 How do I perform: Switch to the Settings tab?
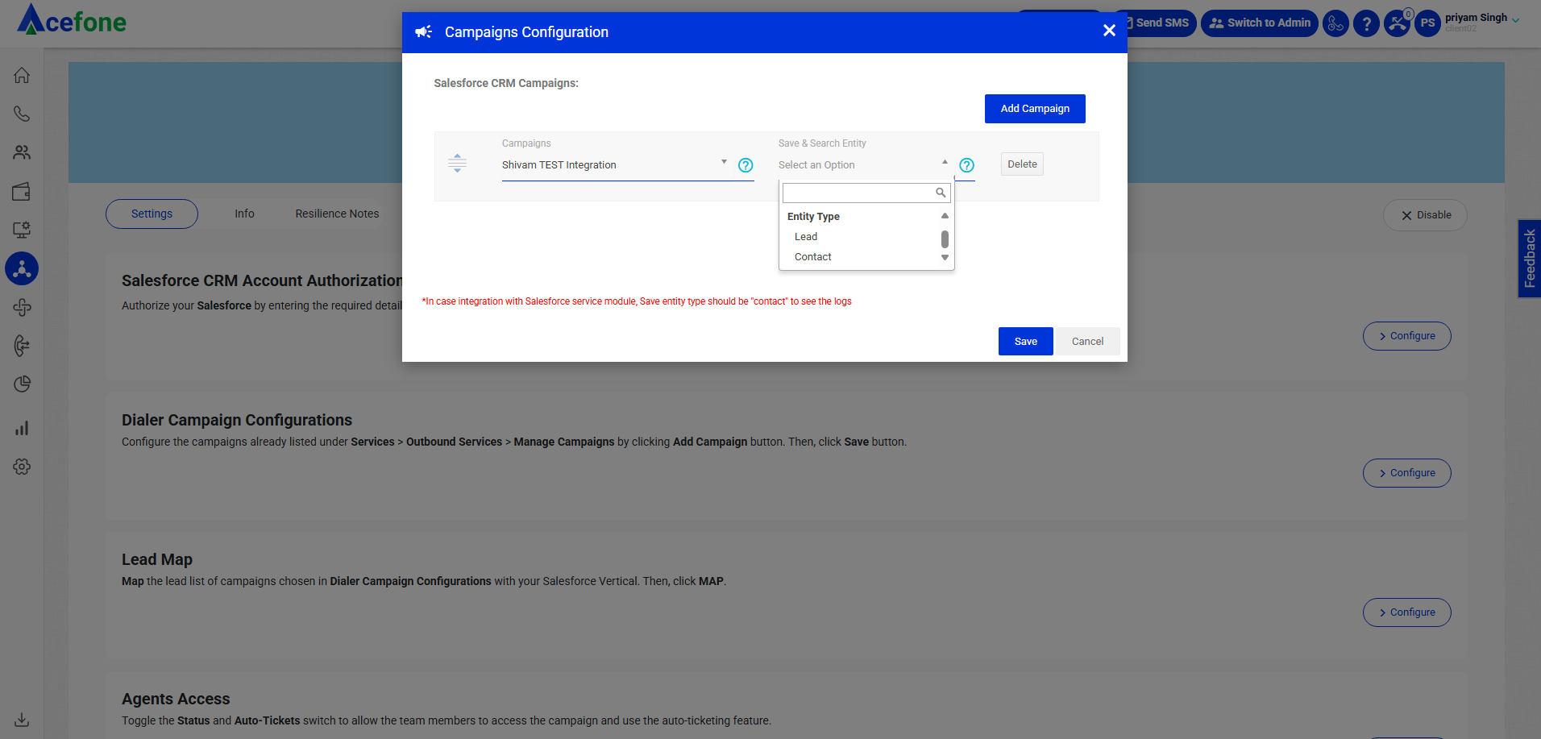click(152, 214)
